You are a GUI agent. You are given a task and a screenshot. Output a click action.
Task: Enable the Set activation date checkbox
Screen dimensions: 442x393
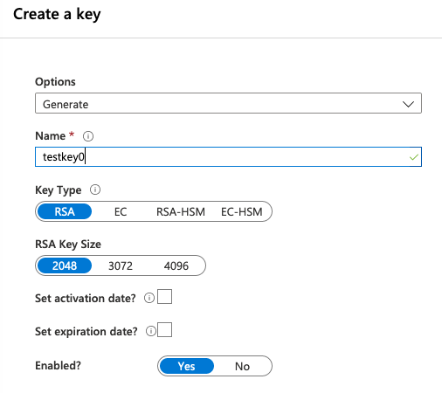[x=164, y=297]
